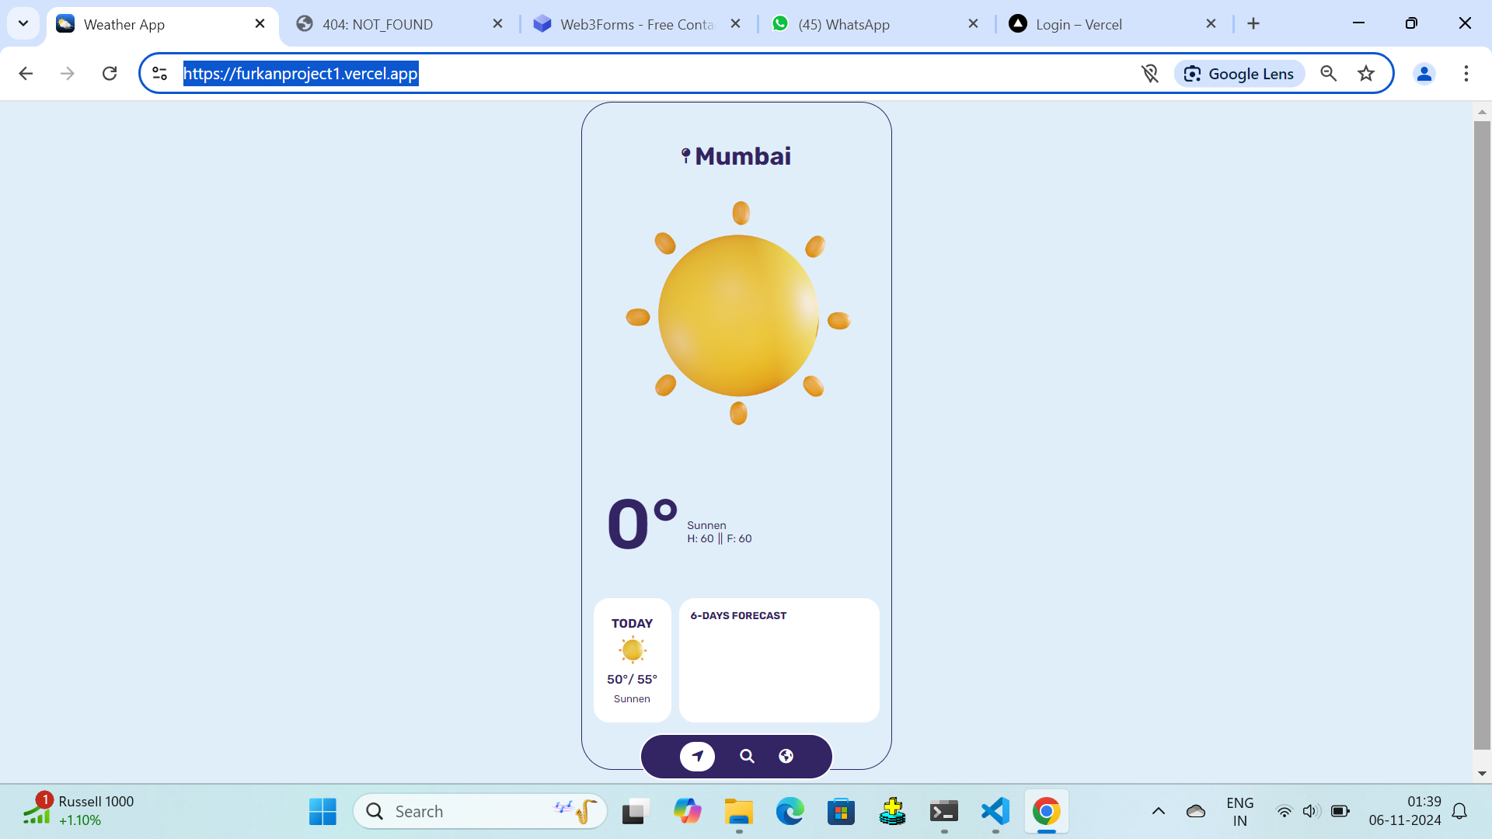Image resolution: width=1492 pixels, height=839 pixels.
Task: Click the page vertical scrollbar
Action: [1482, 435]
